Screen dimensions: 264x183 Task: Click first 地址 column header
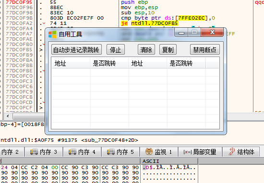pos(71,63)
